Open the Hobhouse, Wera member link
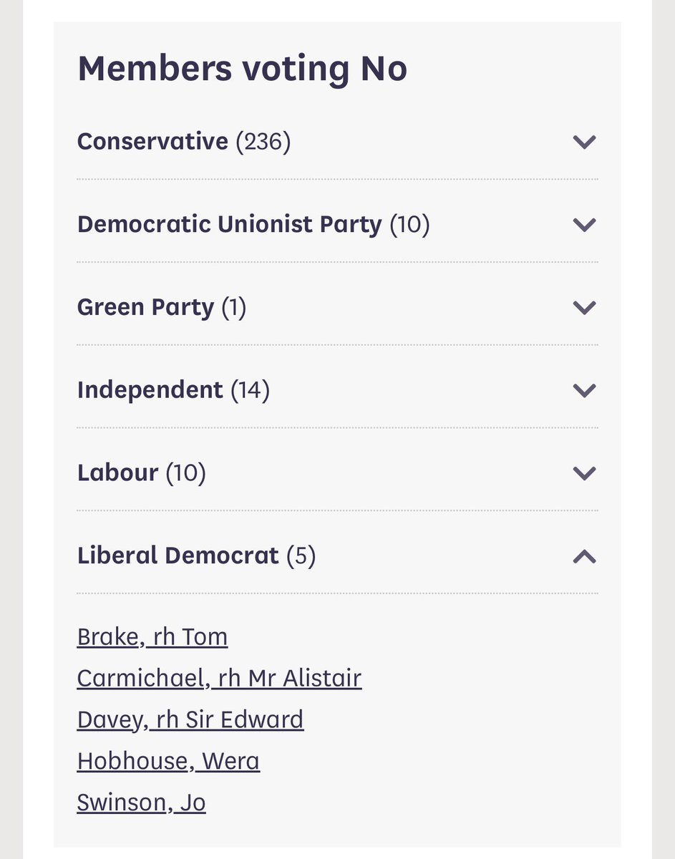 (168, 762)
